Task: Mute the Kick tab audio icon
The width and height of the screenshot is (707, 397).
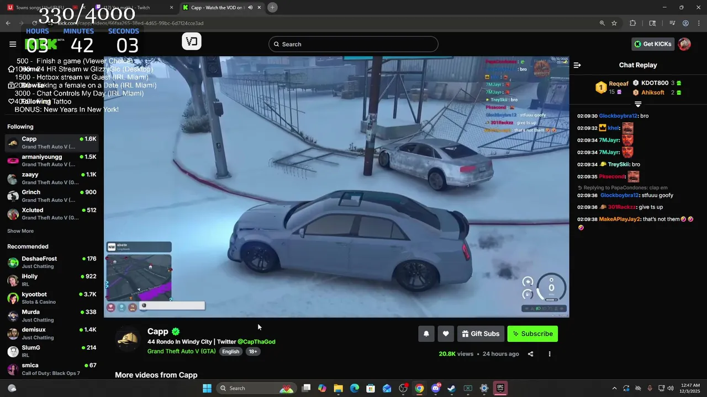Action: pyautogui.click(x=250, y=7)
